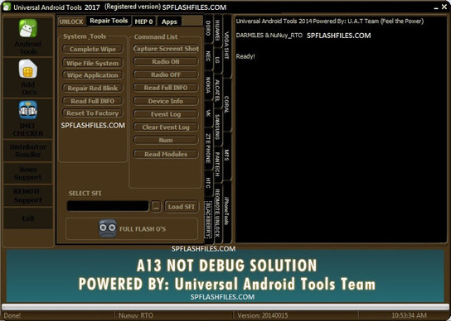Click the clock '10:53:34 AM' in status bar
Viewport: 451px width, 321px height.
[409, 315]
